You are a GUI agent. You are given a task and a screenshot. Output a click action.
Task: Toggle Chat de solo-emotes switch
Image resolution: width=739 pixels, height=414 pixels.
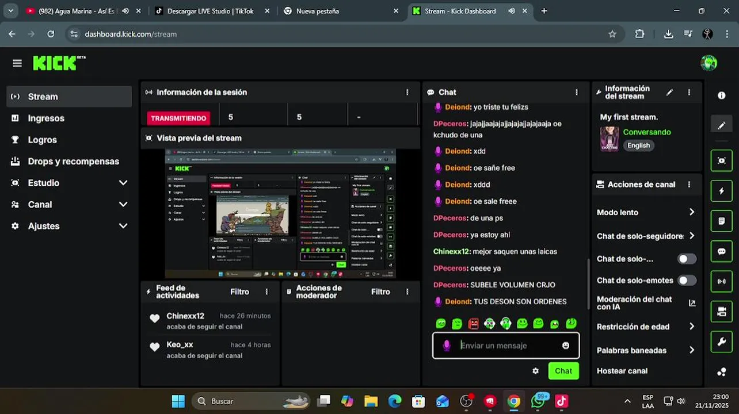687,281
